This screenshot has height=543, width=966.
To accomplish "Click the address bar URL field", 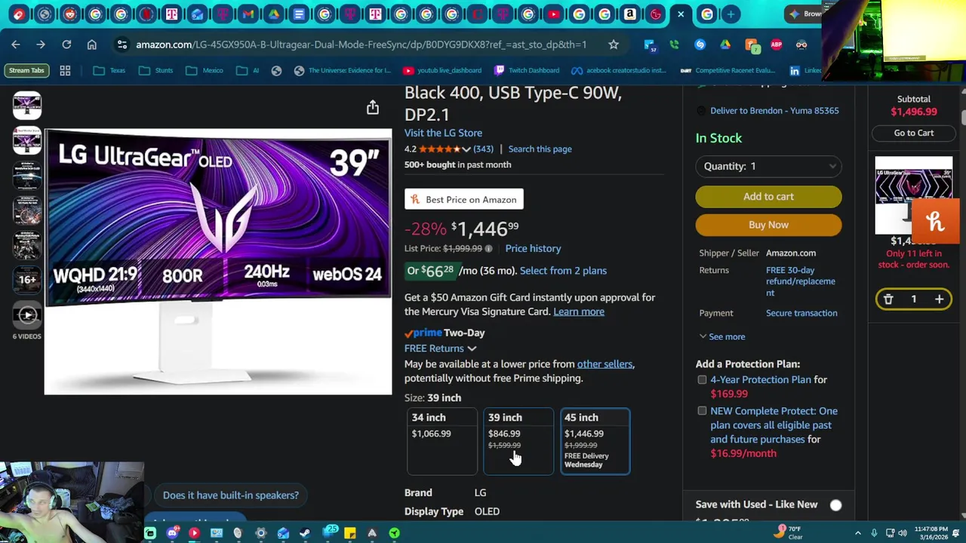I will (x=362, y=44).
